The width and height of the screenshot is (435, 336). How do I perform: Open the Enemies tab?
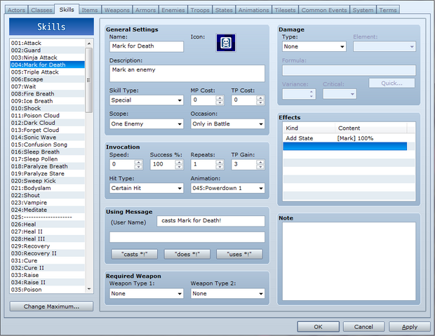pyautogui.click(x=173, y=10)
